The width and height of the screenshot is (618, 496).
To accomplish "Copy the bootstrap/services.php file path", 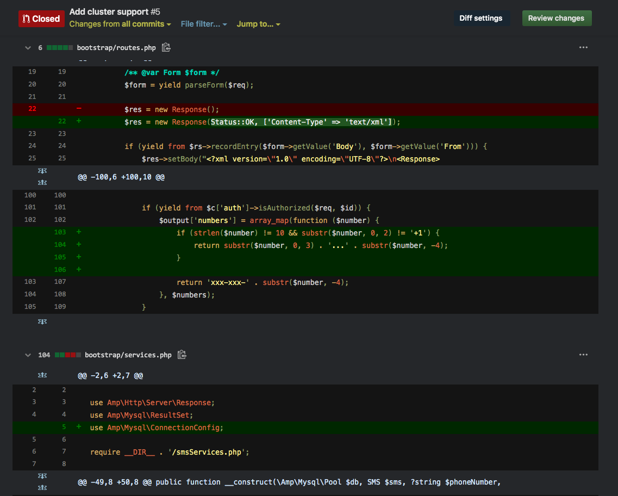I will coord(182,355).
